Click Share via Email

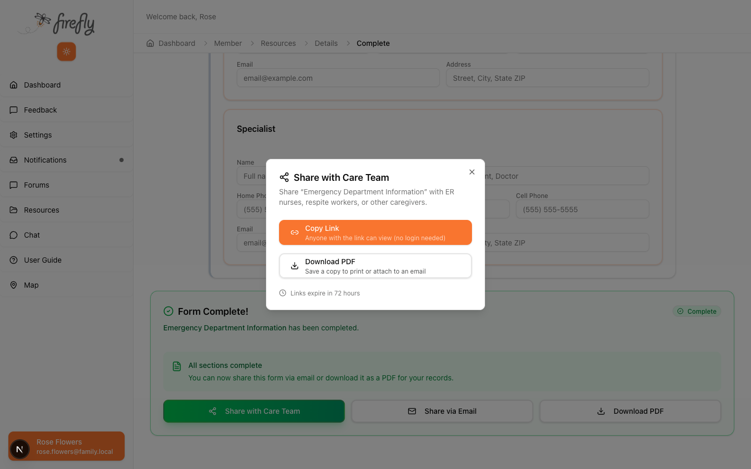[442, 411]
